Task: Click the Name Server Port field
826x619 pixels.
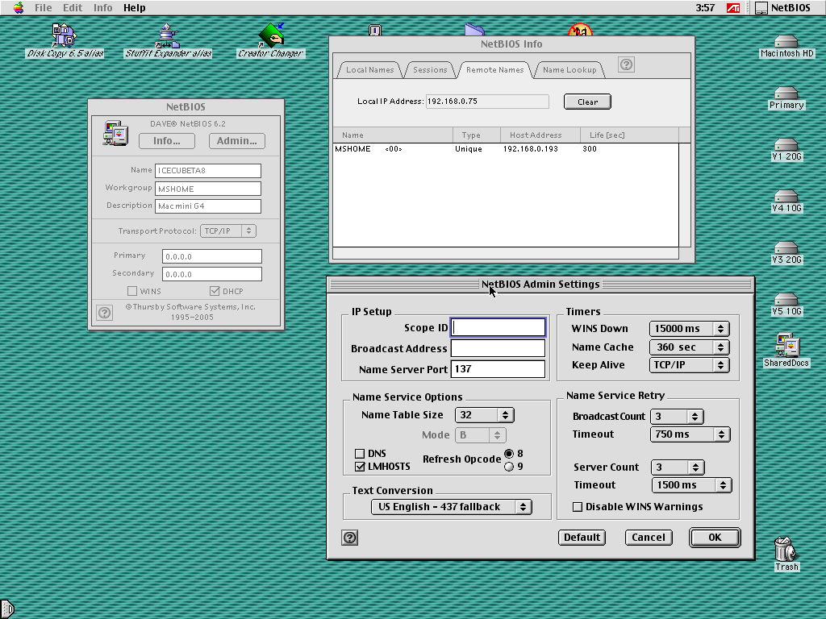Action: point(499,369)
